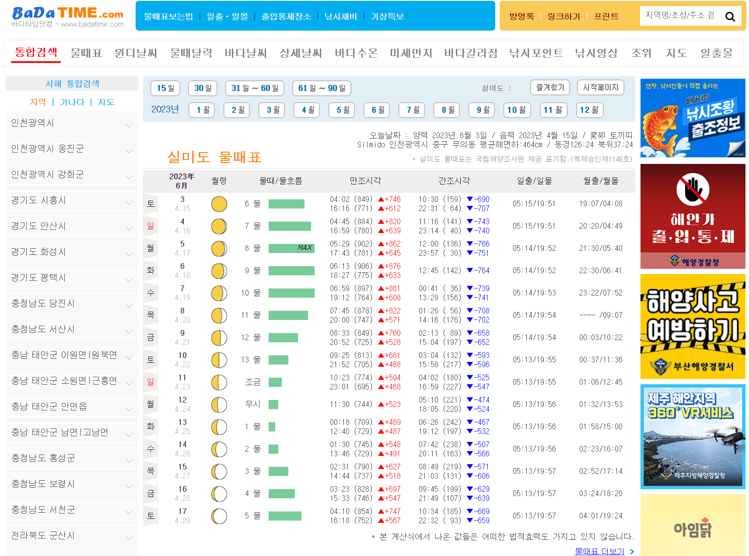
Task: Click the full moon icon beside June 3
Action: point(219,204)
